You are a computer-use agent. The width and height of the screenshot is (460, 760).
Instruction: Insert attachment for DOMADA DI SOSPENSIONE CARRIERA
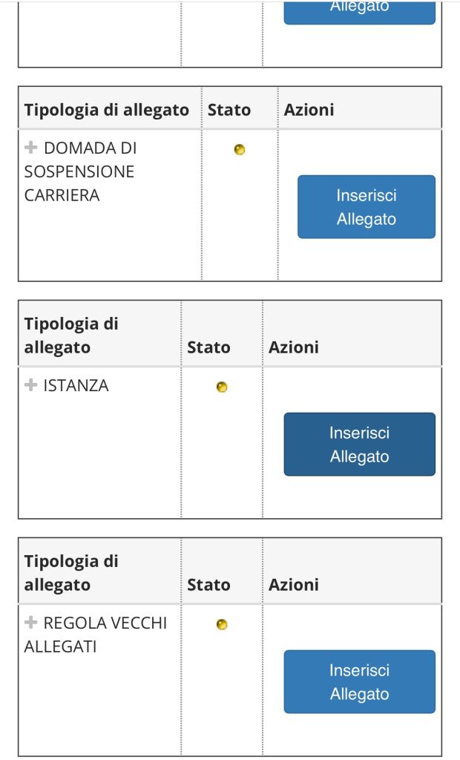coord(366,207)
